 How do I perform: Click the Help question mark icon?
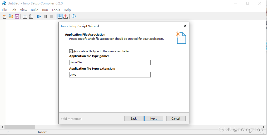tap(73, 16)
